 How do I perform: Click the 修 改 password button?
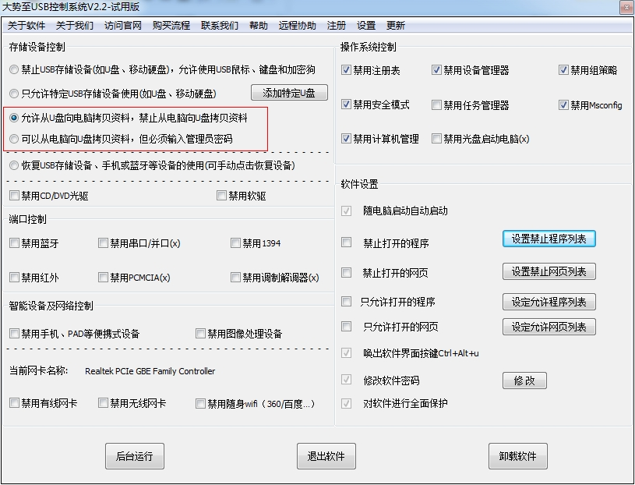(x=524, y=381)
